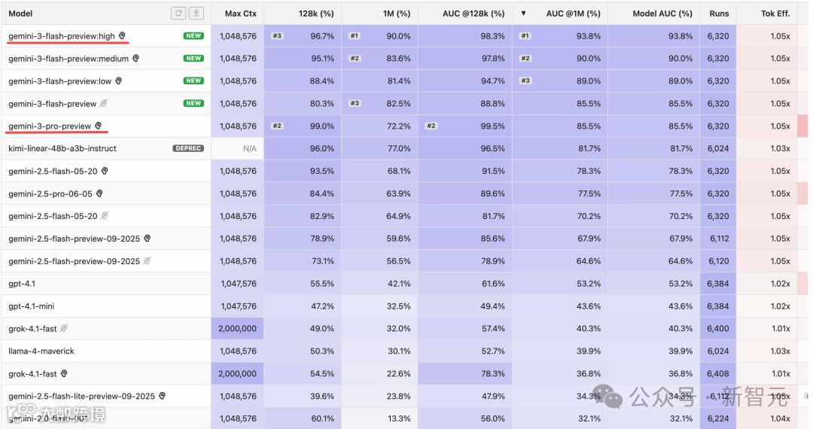Click #3 rank badge beside 89.0% in AUC @1M column

point(525,81)
